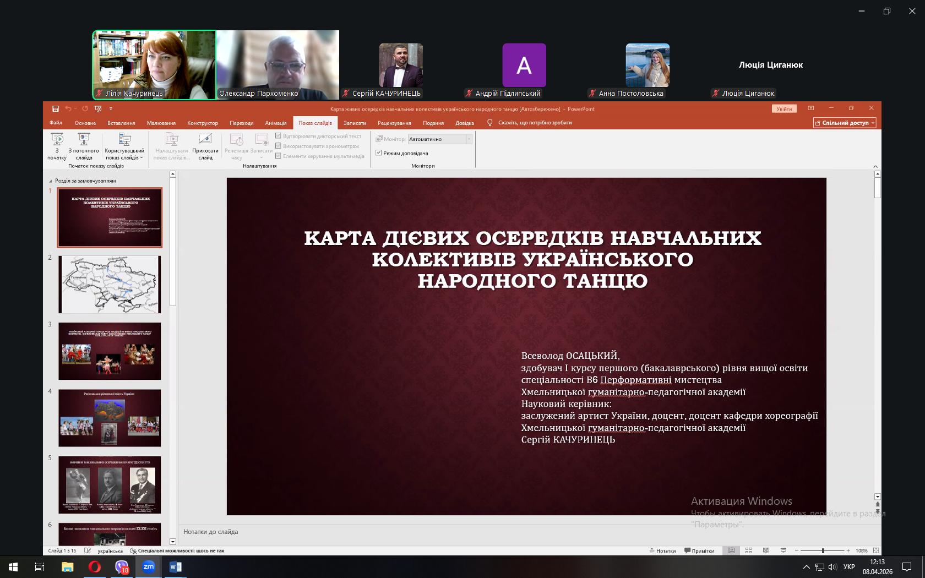The height and width of the screenshot is (578, 925).
Task: Open Opera browser from taskbar
Action: 95,566
